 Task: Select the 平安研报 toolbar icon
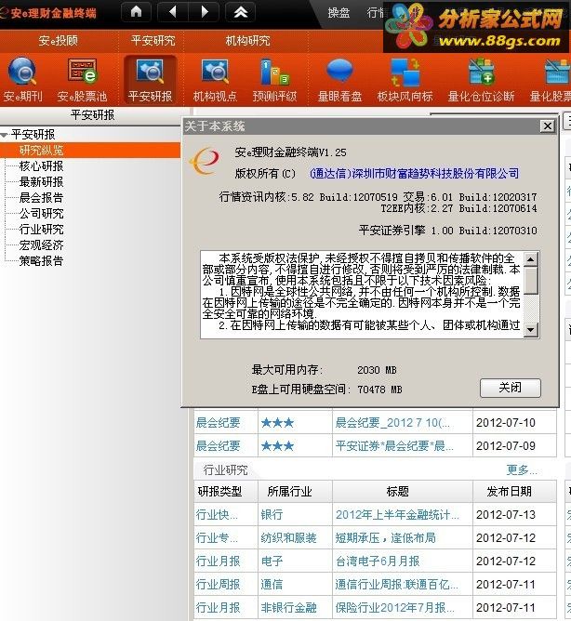click(150, 79)
